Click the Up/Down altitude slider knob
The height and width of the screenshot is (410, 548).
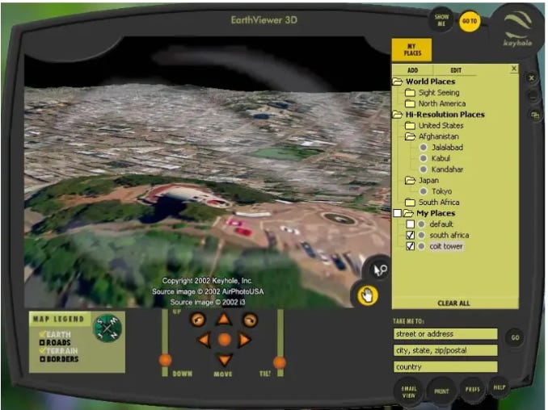tap(165, 360)
